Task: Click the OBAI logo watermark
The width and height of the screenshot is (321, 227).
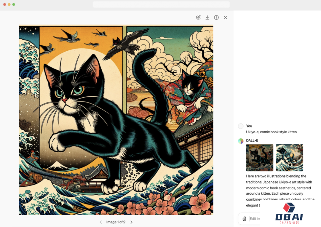Action: point(289,213)
